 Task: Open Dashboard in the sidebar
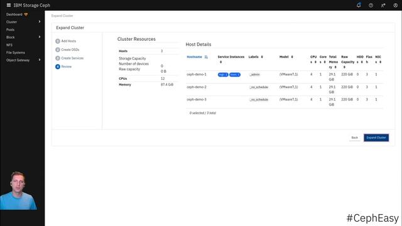(14, 14)
